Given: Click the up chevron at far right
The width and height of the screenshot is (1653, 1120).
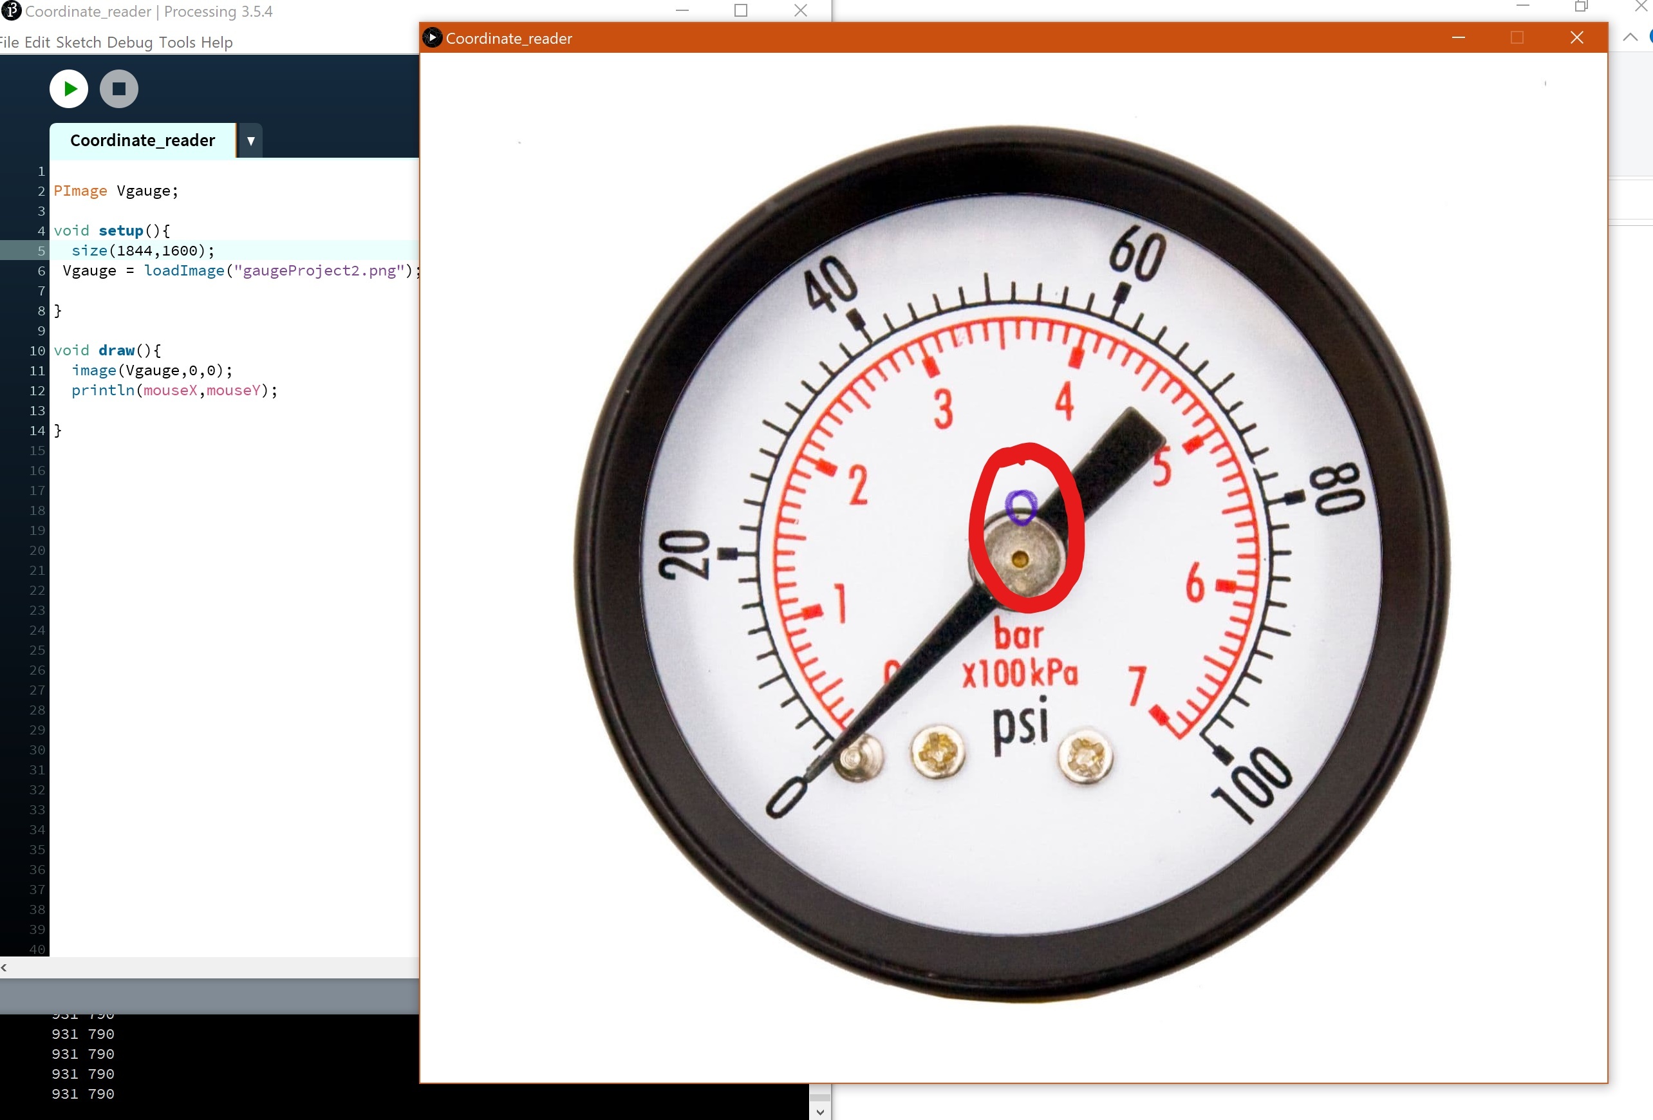Looking at the screenshot, I should click(x=1630, y=38).
